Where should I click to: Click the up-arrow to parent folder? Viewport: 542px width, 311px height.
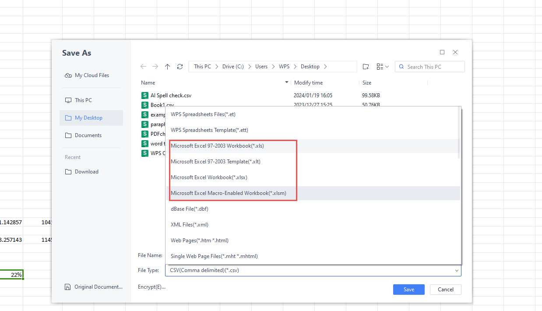(x=167, y=66)
